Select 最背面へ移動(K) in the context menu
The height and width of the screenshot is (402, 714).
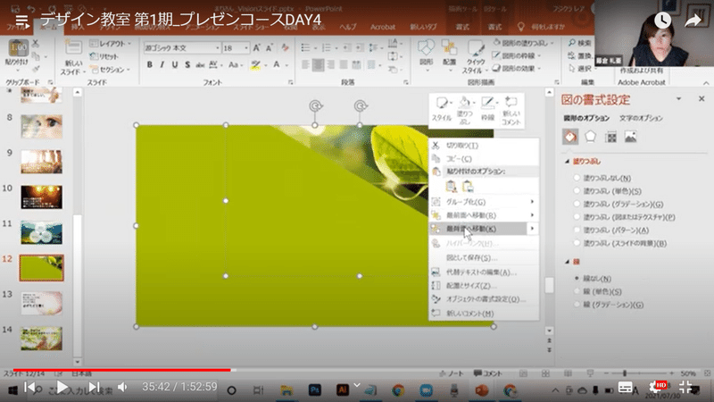[x=484, y=229]
